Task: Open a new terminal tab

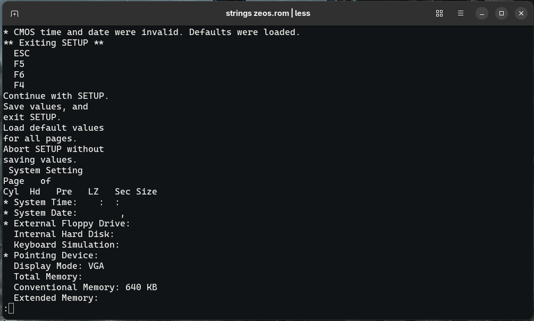Action: point(14,14)
